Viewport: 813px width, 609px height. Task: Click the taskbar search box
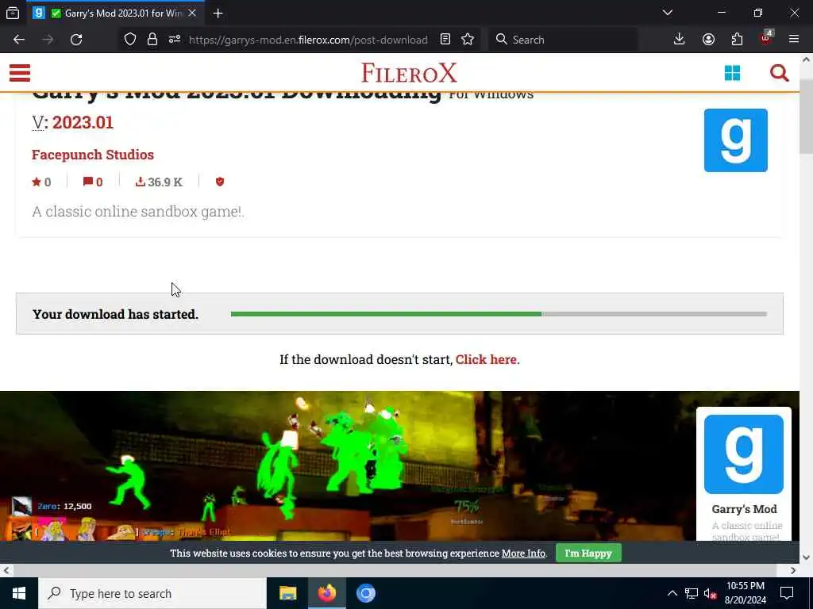click(152, 593)
